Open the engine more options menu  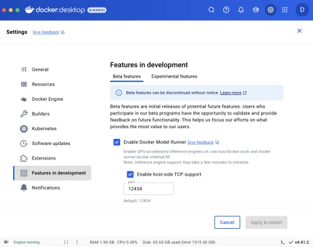coord(77,242)
